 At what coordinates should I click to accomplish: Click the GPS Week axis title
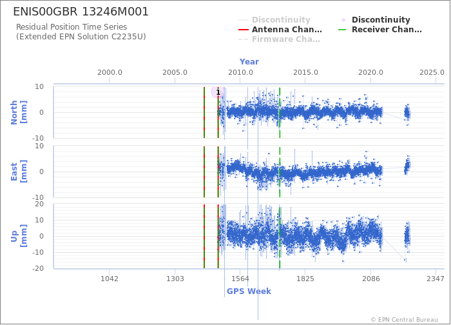click(x=249, y=291)
